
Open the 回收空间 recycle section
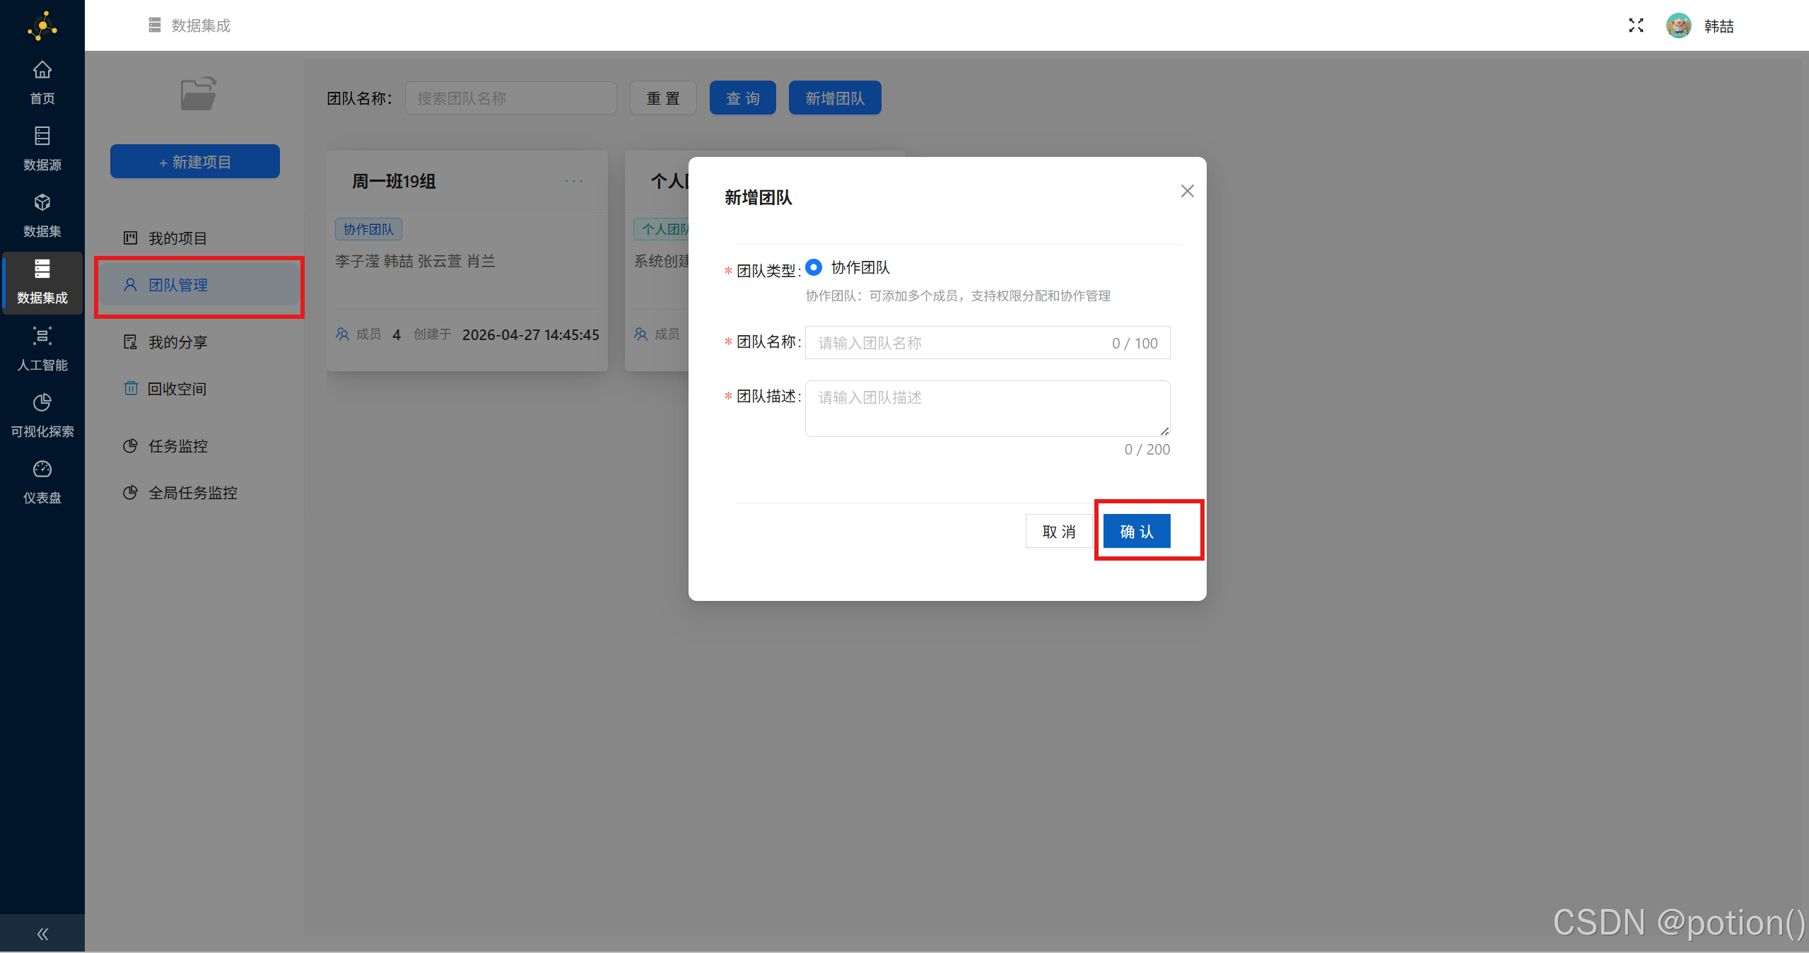point(177,388)
